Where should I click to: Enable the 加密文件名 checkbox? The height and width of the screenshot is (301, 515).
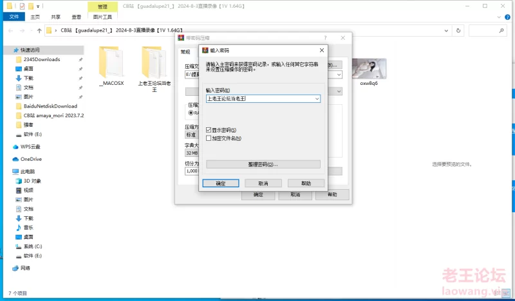click(x=209, y=138)
